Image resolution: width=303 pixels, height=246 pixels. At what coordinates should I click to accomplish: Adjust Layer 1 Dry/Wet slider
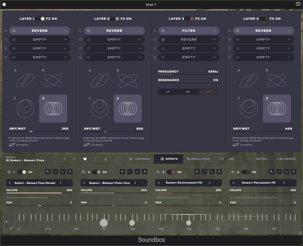(39, 131)
